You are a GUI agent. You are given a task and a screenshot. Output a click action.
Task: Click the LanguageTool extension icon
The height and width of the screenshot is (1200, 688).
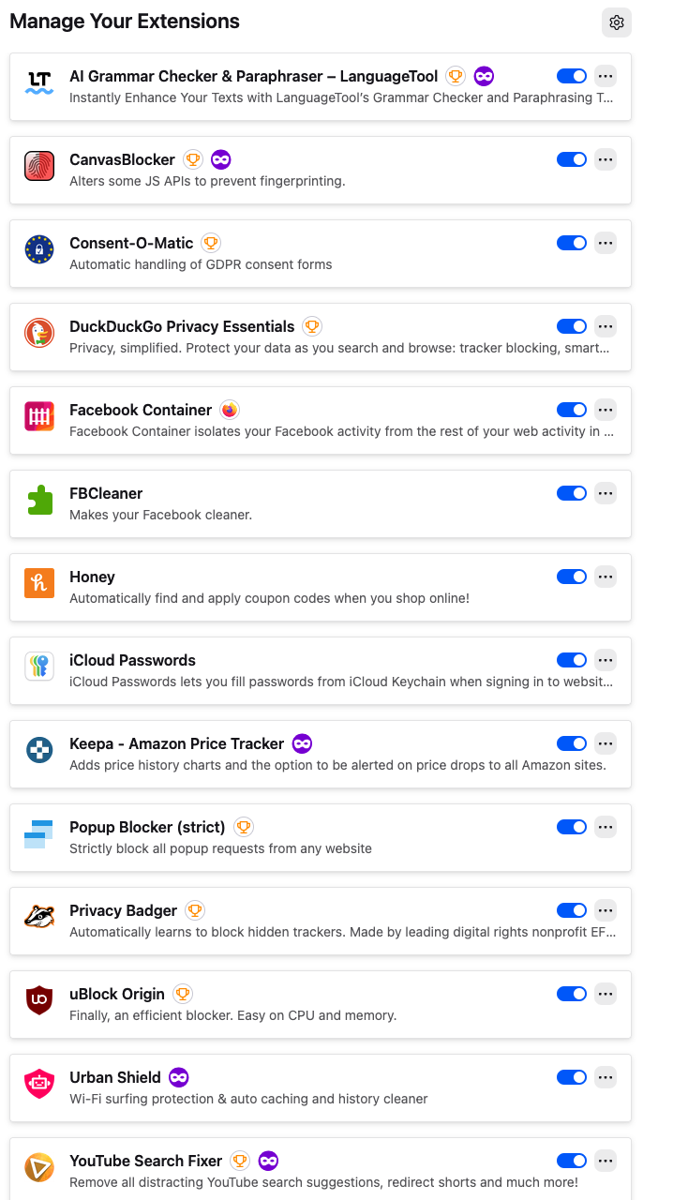coord(39,83)
